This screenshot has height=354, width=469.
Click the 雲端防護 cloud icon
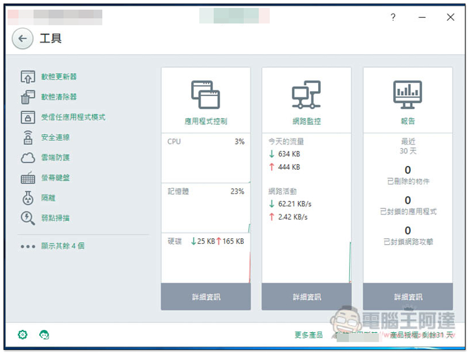28,158
